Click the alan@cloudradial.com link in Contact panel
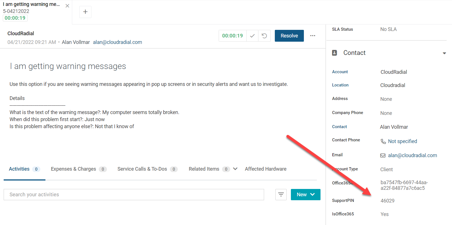Screen dimensions: 452x225 click(x=412, y=155)
